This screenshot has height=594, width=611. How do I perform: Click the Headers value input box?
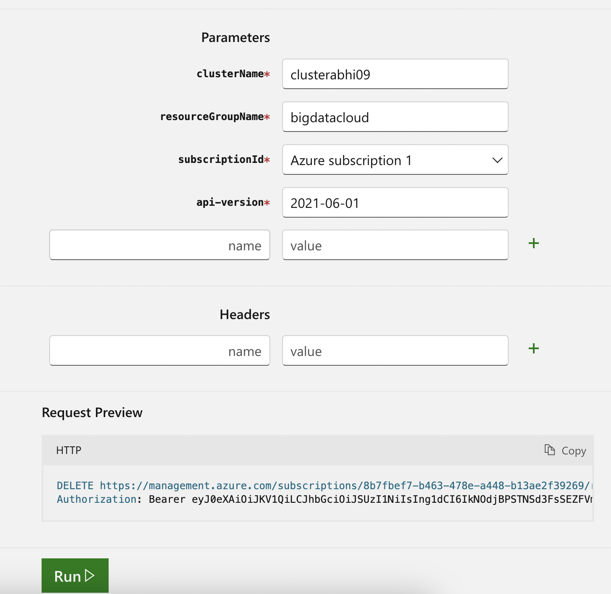(395, 351)
